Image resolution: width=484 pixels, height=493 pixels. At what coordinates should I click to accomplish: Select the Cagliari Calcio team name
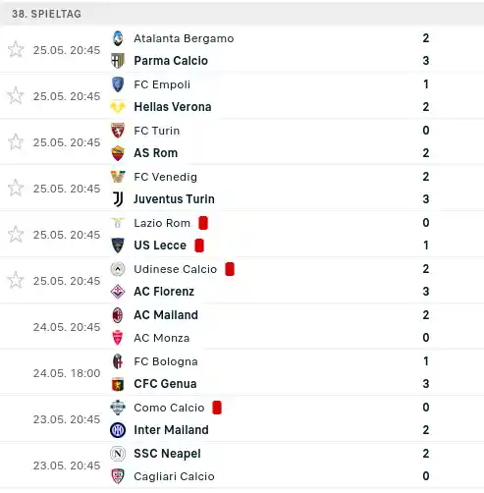click(x=174, y=476)
